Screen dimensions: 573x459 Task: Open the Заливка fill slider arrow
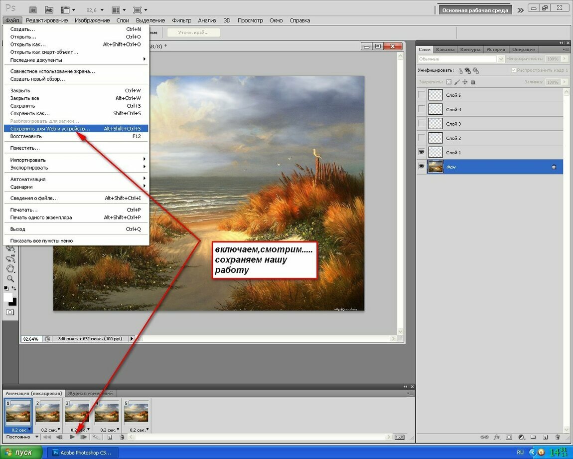[x=565, y=82]
